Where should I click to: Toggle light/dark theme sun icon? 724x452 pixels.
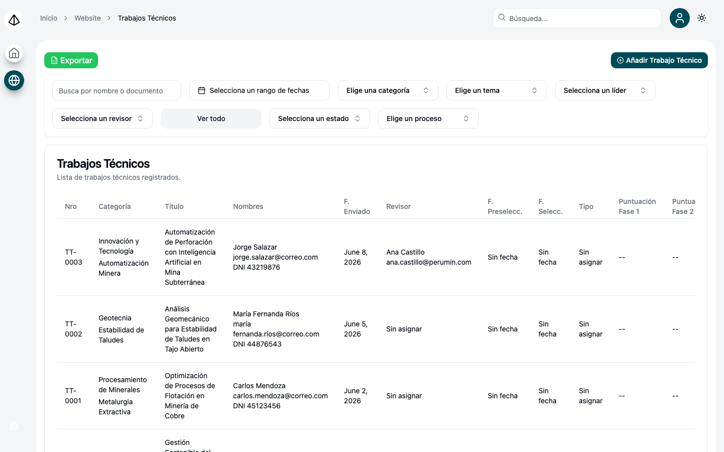[x=702, y=18]
